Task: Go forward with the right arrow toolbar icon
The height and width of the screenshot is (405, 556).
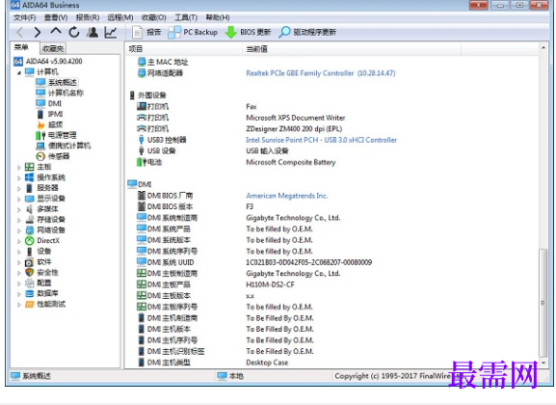Action: (38, 32)
